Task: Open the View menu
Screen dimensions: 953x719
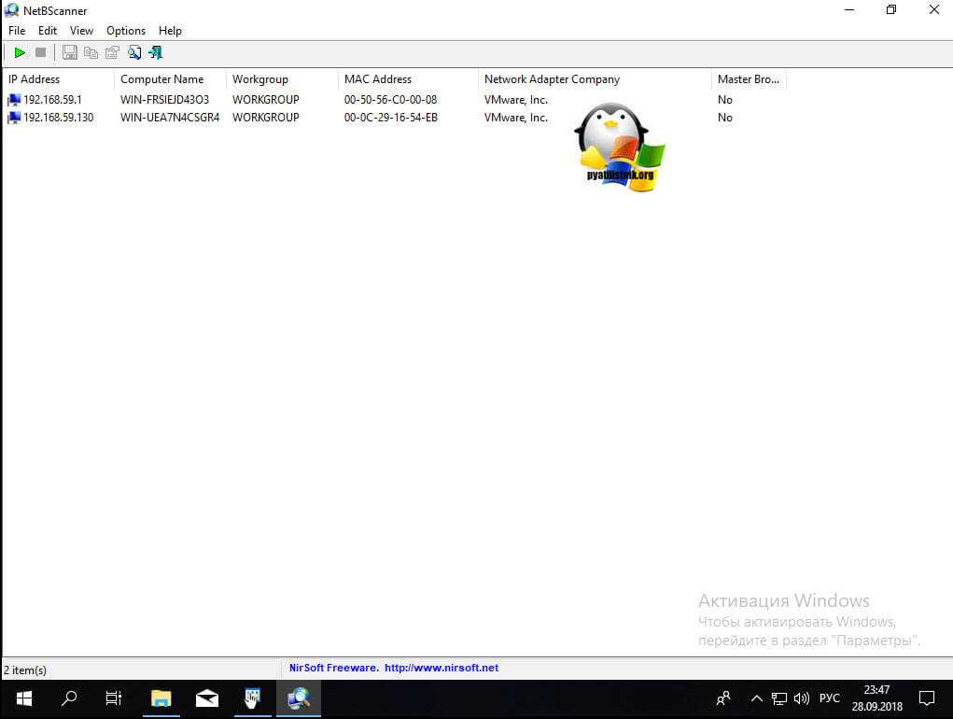Action: [x=81, y=31]
